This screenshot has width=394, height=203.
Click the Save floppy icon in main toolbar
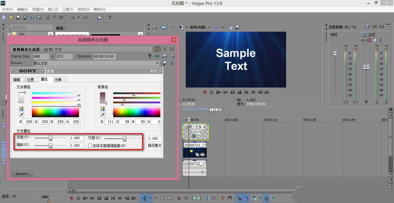pos(18,18)
